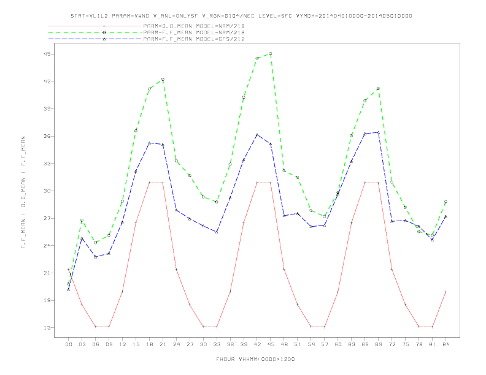Click x-axis tick label 54
This screenshot has width=486, height=375.
[x=311, y=344]
